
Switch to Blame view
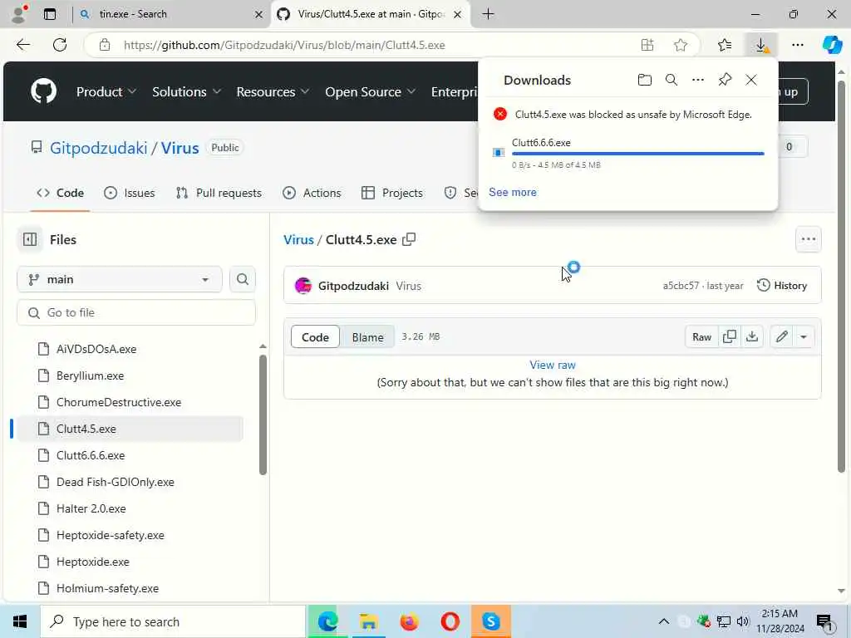[367, 337]
